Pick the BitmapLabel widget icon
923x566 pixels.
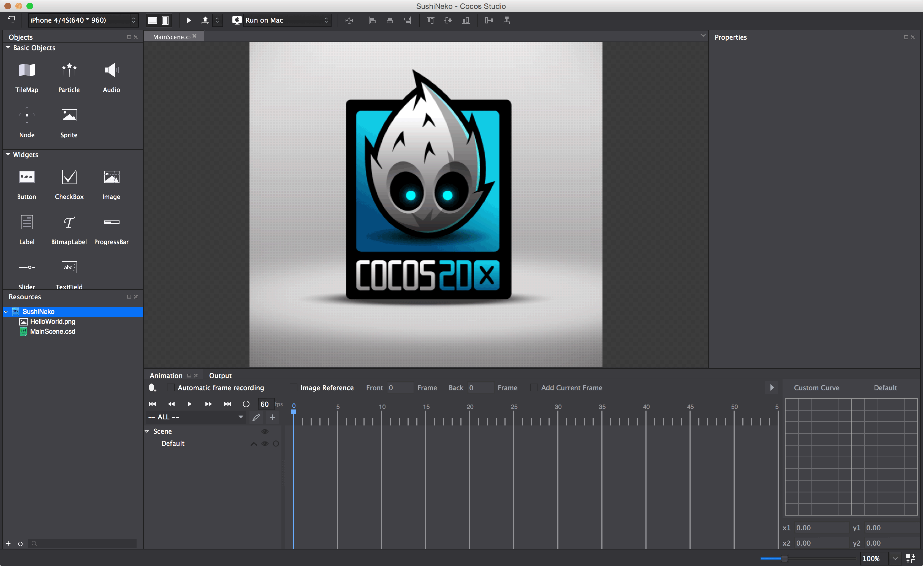click(69, 222)
